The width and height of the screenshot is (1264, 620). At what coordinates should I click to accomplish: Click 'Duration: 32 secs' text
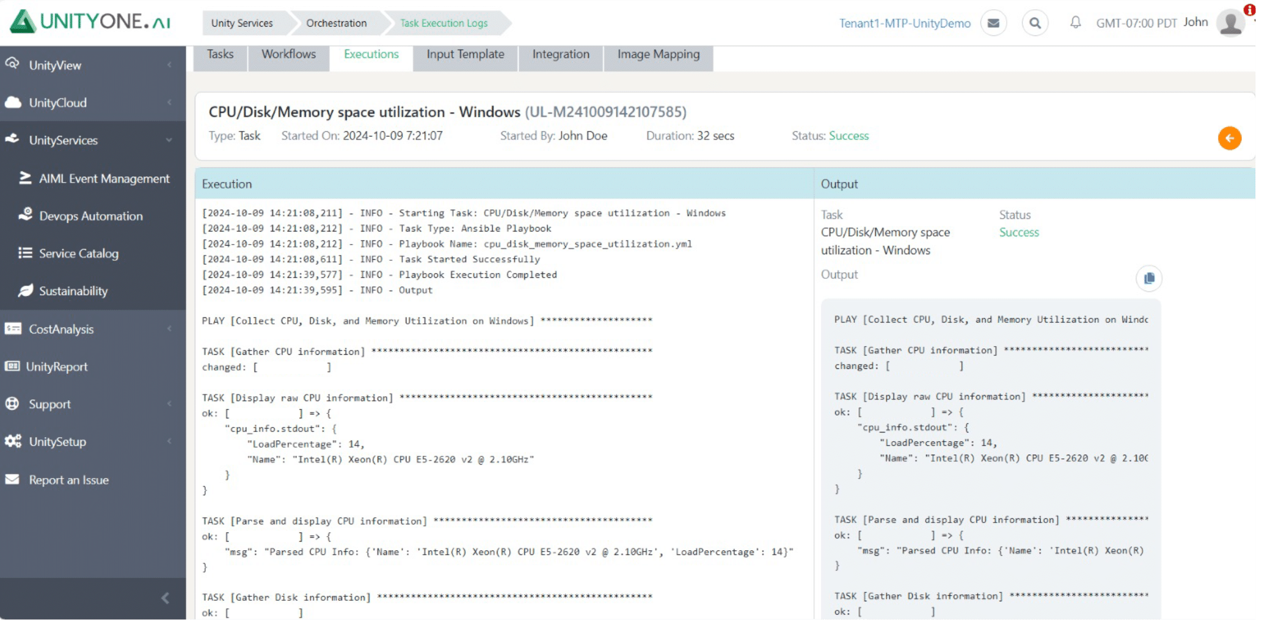pos(690,135)
